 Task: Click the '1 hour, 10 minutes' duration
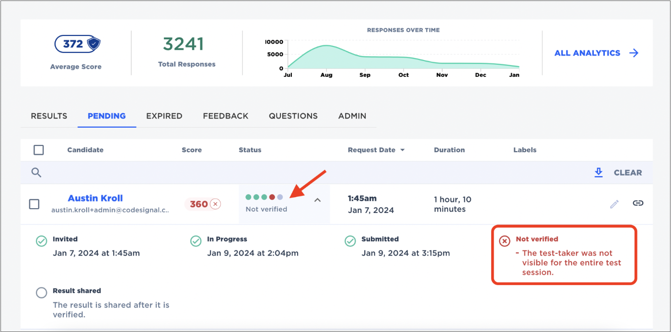(x=452, y=204)
